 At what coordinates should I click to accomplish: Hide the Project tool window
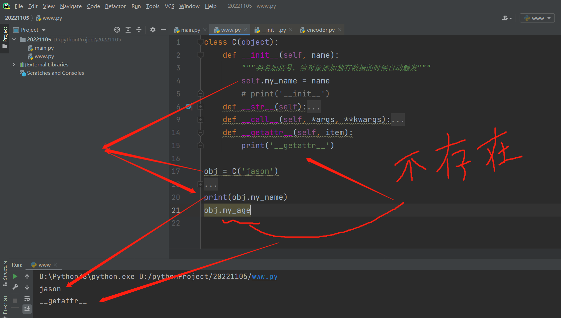[x=164, y=30]
